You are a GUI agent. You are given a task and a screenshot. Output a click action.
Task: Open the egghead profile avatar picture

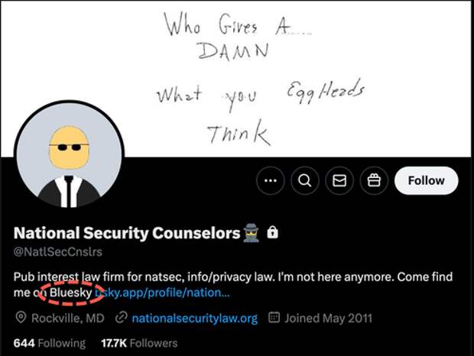[70, 156]
